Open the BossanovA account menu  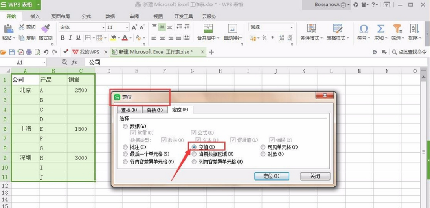click(x=333, y=5)
